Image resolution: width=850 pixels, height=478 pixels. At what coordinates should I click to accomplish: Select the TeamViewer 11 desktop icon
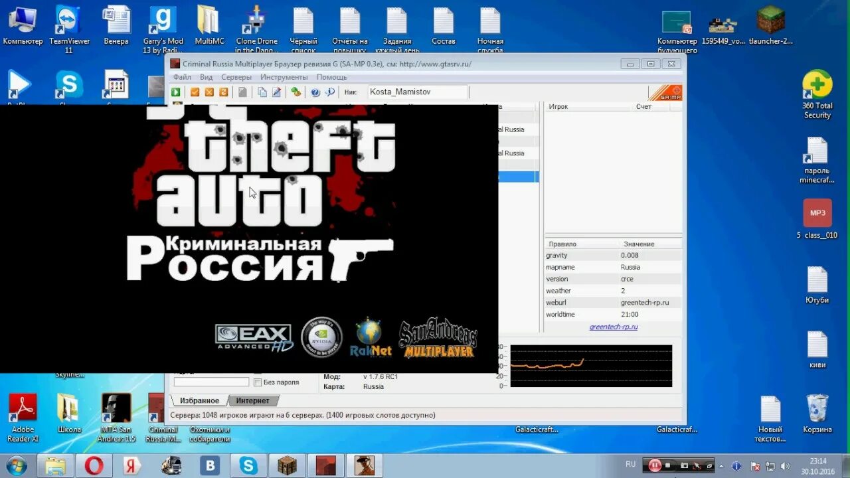pyautogui.click(x=69, y=30)
